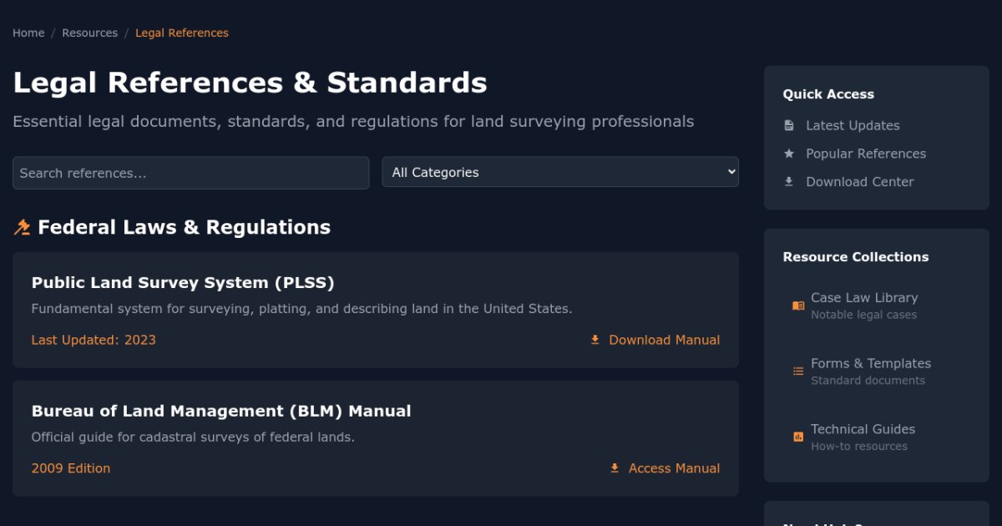This screenshot has width=1002, height=526.
Task: Click the document icon beside Latest Updates
Action: click(x=789, y=125)
